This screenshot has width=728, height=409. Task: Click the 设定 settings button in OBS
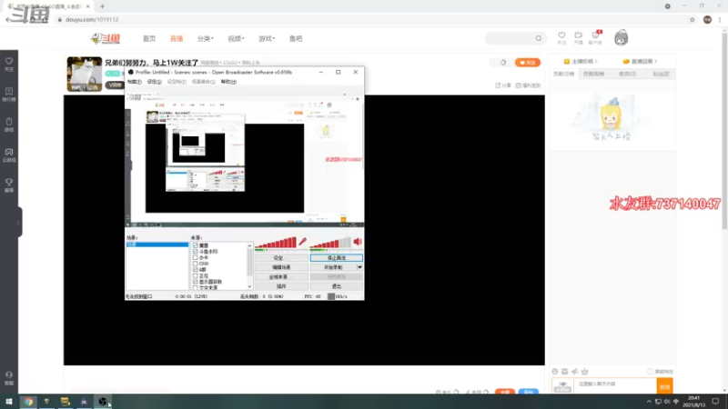pos(281,258)
